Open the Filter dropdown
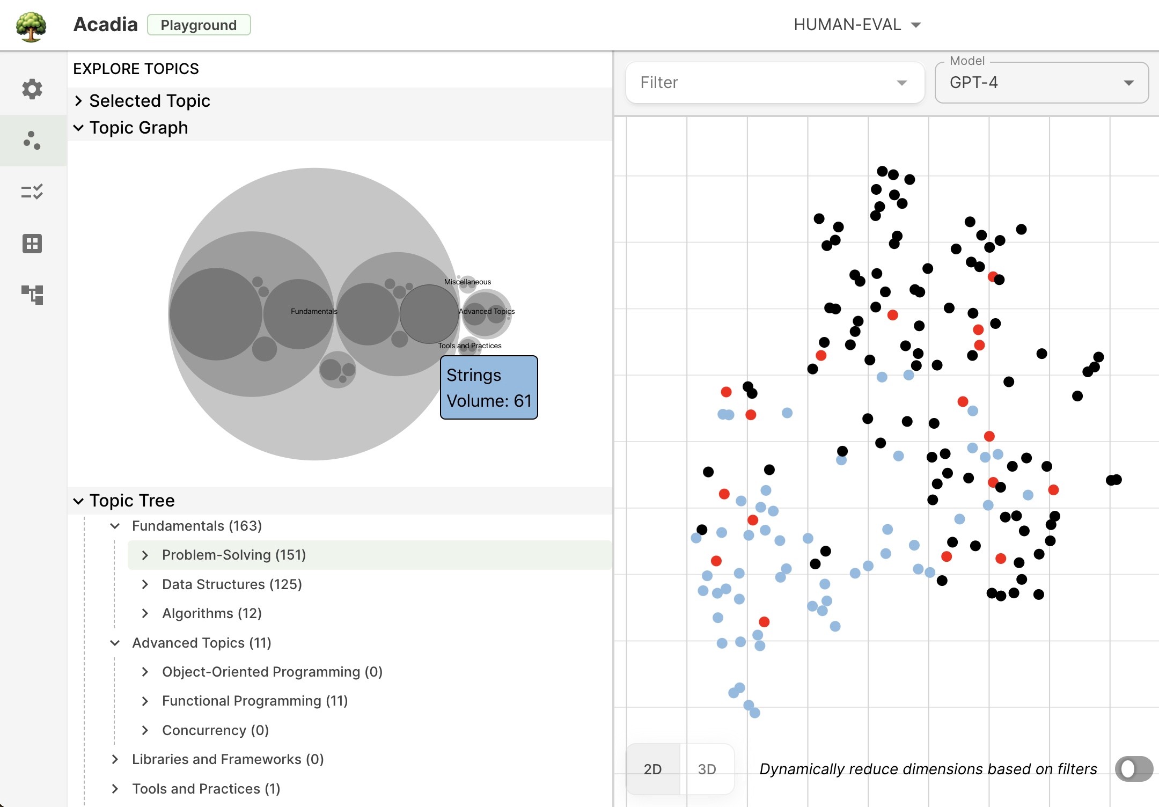This screenshot has width=1159, height=807. tap(774, 83)
